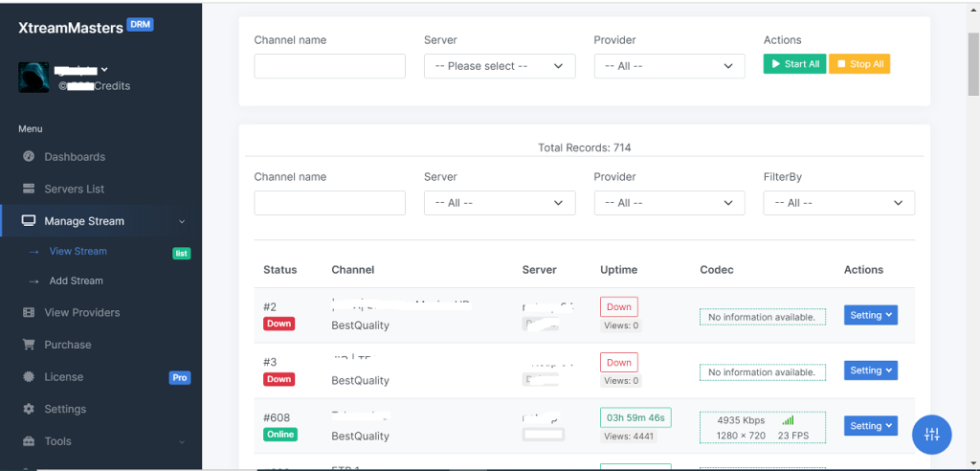The width and height of the screenshot is (980, 471).
Task: Click the Tools wrench icon
Action: 29,441
